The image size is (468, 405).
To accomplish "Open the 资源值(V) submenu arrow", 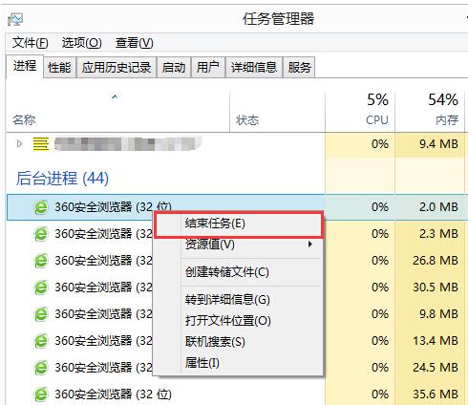I will click(309, 245).
